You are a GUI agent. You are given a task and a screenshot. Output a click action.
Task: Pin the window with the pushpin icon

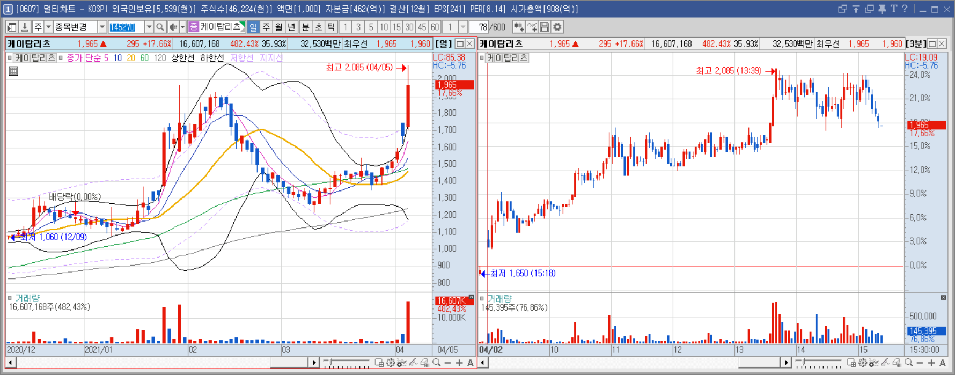[x=882, y=9]
